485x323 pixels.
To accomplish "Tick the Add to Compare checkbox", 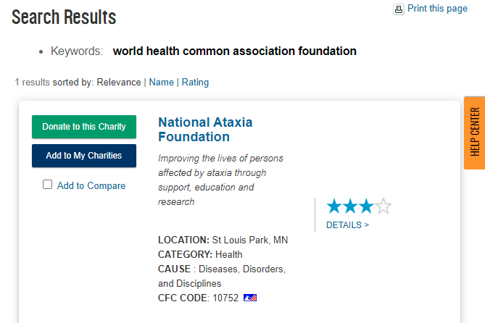I will coord(48,185).
